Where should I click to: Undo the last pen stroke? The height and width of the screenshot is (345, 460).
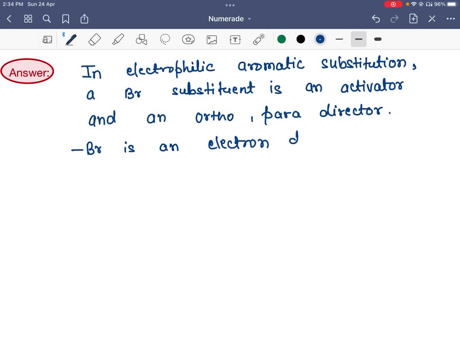[376, 18]
